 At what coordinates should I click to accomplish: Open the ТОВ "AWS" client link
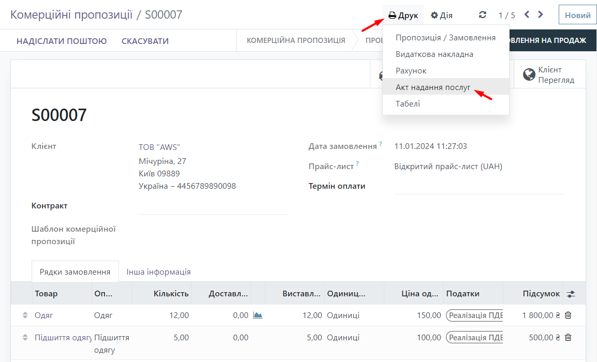(x=159, y=147)
